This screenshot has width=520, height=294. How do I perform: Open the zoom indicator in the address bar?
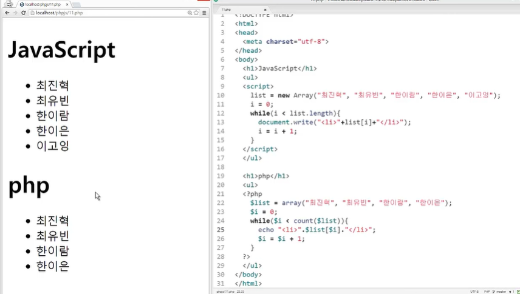(190, 13)
